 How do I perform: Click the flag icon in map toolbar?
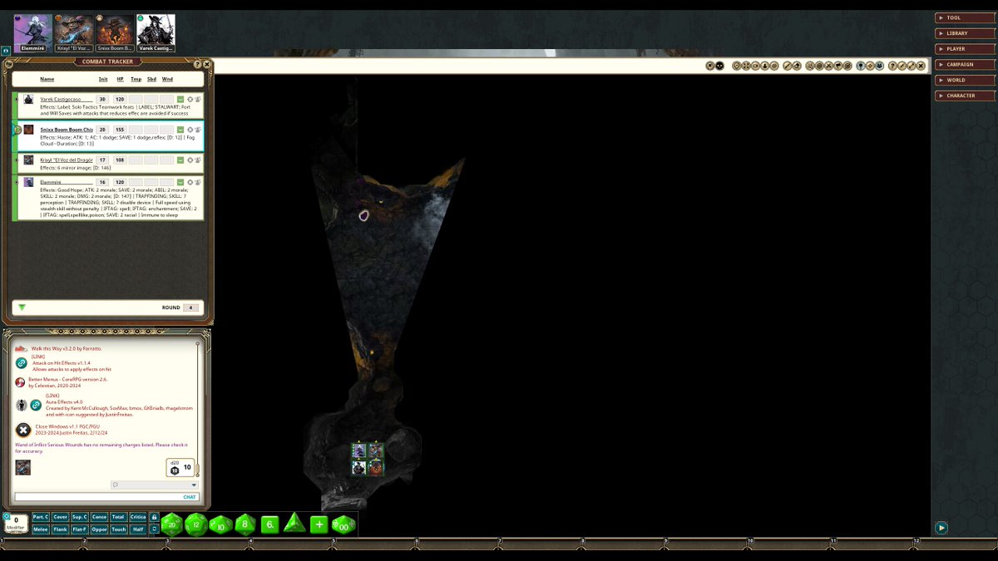[838, 66]
